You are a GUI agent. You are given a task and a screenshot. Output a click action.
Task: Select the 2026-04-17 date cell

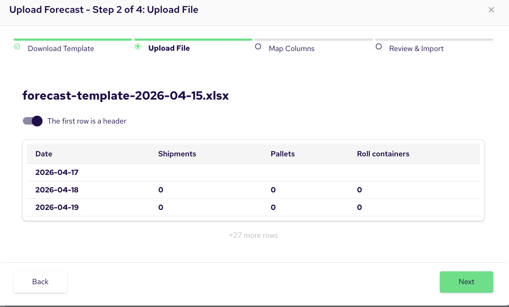tap(57, 172)
